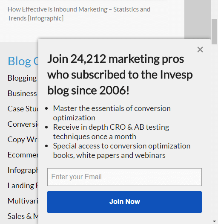Click the scrollbar down arrow
Image resolution: width=218 pixels, height=224 pixels.
pyautogui.click(x=214, y=221)
